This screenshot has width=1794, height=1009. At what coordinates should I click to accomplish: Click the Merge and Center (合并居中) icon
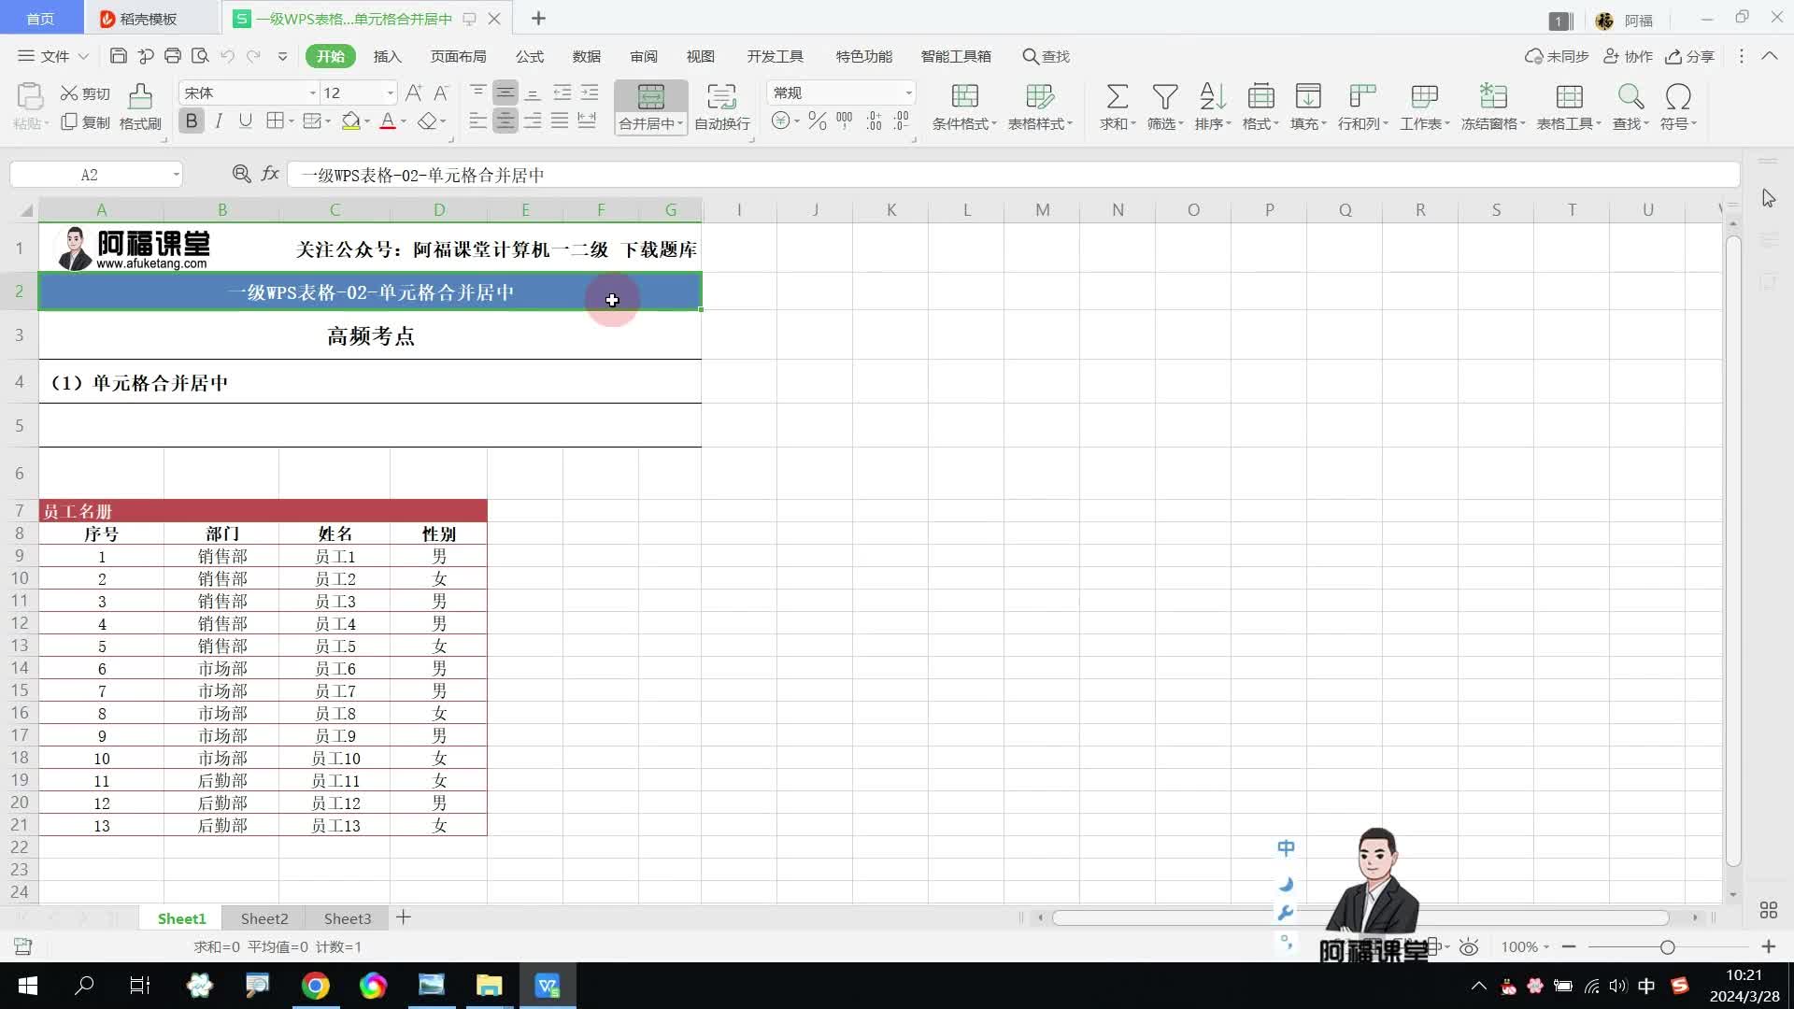(650, 97)
